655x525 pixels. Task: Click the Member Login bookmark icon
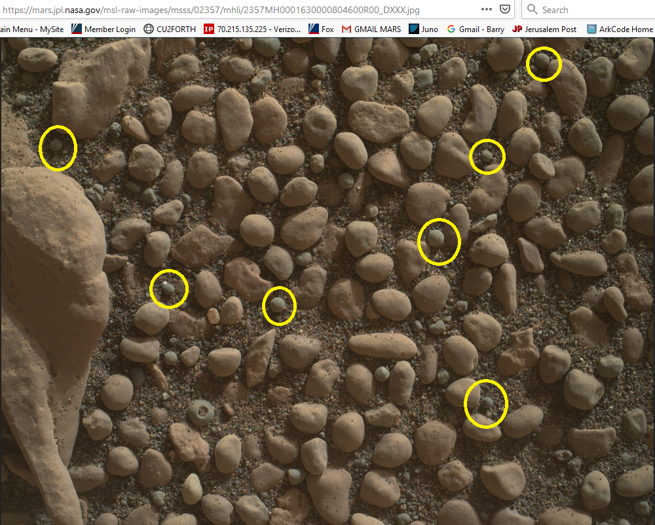[77, 29]
